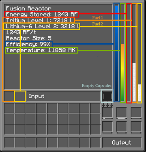The image size is (146, 152).
Task: Select the Energy Stored readout line
Action: [x=42, y=15]
